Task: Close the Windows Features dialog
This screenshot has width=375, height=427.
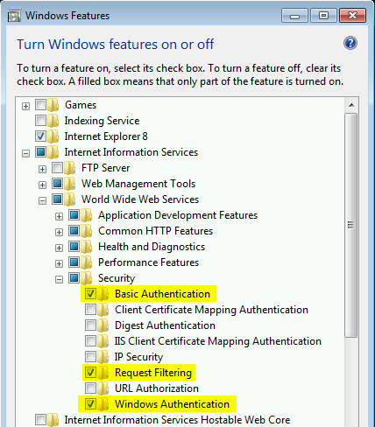Action: coord(352,16)
